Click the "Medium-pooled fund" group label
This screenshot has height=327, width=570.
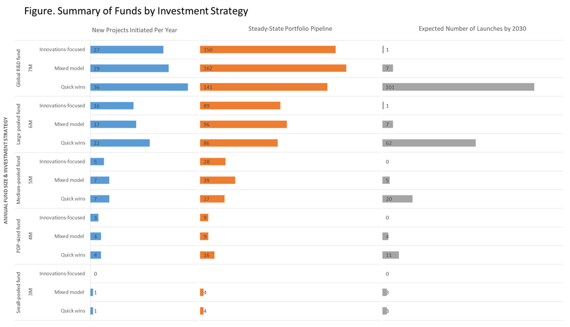pos(18,180)
